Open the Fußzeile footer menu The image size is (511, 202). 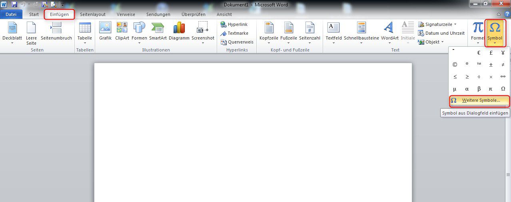pos(289,33)
